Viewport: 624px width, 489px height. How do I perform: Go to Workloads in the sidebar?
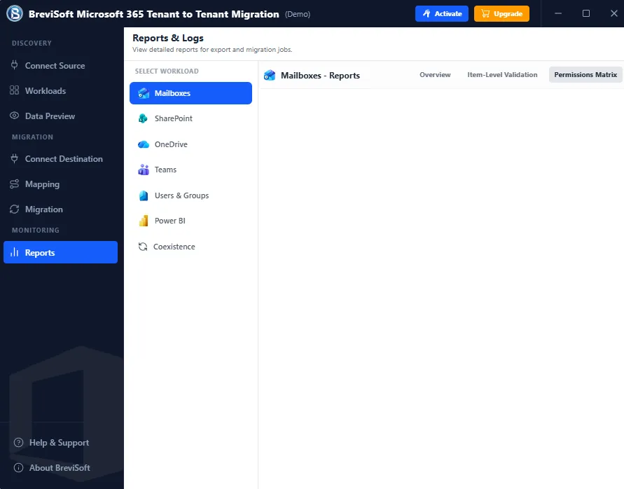pyautogui.click(x=60, y=91)
